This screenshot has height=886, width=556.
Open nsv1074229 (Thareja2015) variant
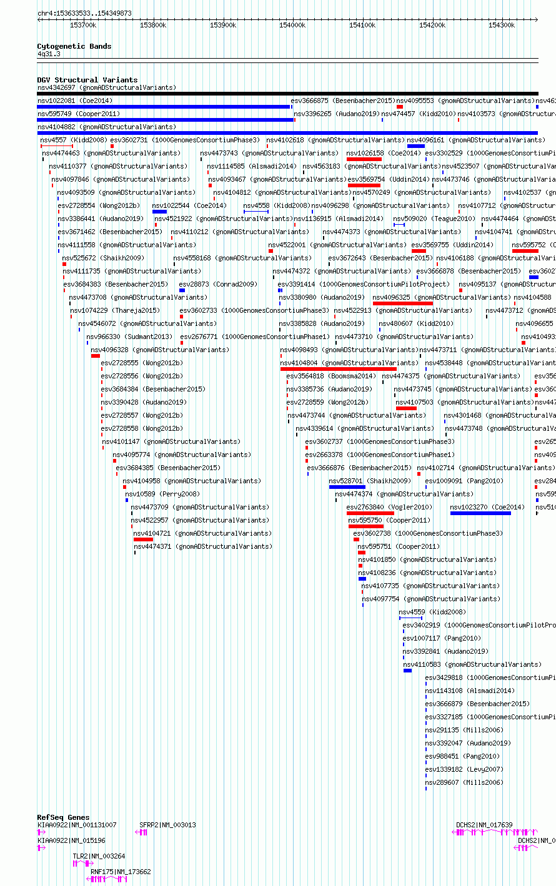[115, 310]
